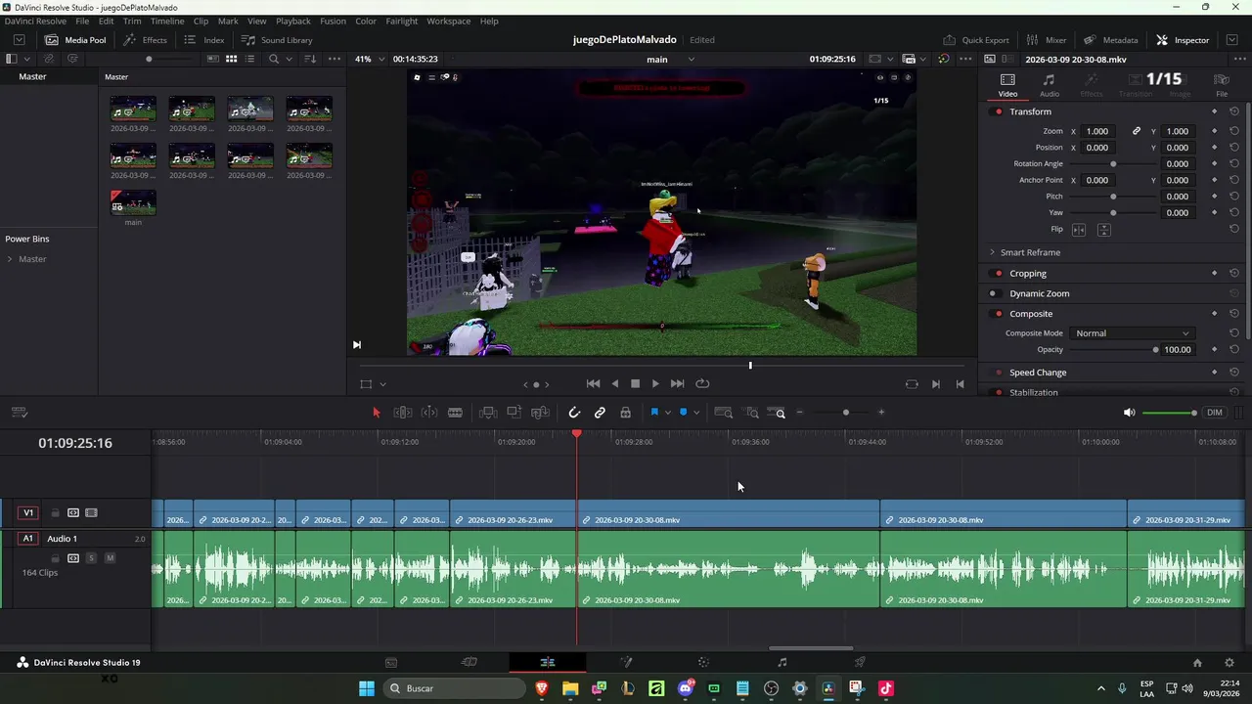Open Media Pool sort dropdown
1252x704 pixels.
coord(311,59)
